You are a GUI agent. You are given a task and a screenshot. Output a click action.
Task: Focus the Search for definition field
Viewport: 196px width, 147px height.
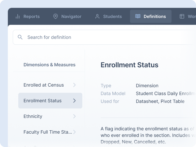click(98, 37)
